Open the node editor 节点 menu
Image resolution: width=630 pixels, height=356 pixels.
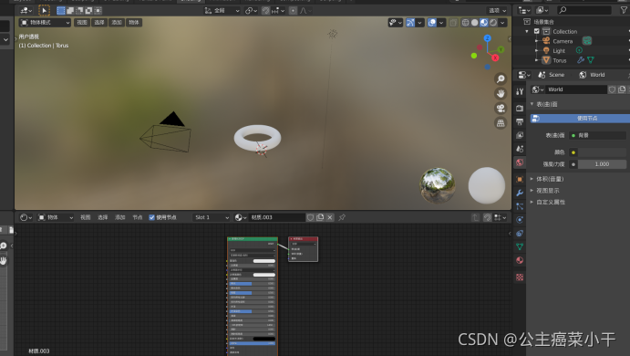[138, 217]
